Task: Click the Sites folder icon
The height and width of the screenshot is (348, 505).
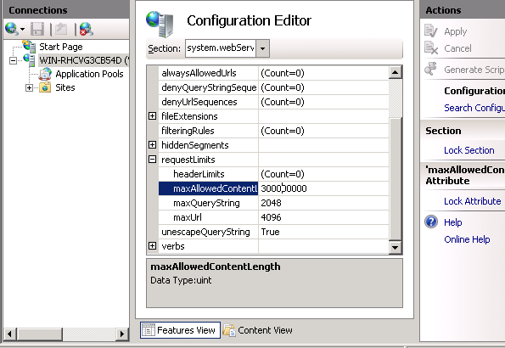Action: coord(45,87)
